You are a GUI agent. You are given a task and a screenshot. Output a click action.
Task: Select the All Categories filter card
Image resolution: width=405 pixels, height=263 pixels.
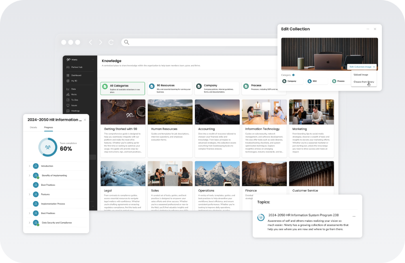tap(122, 88)
